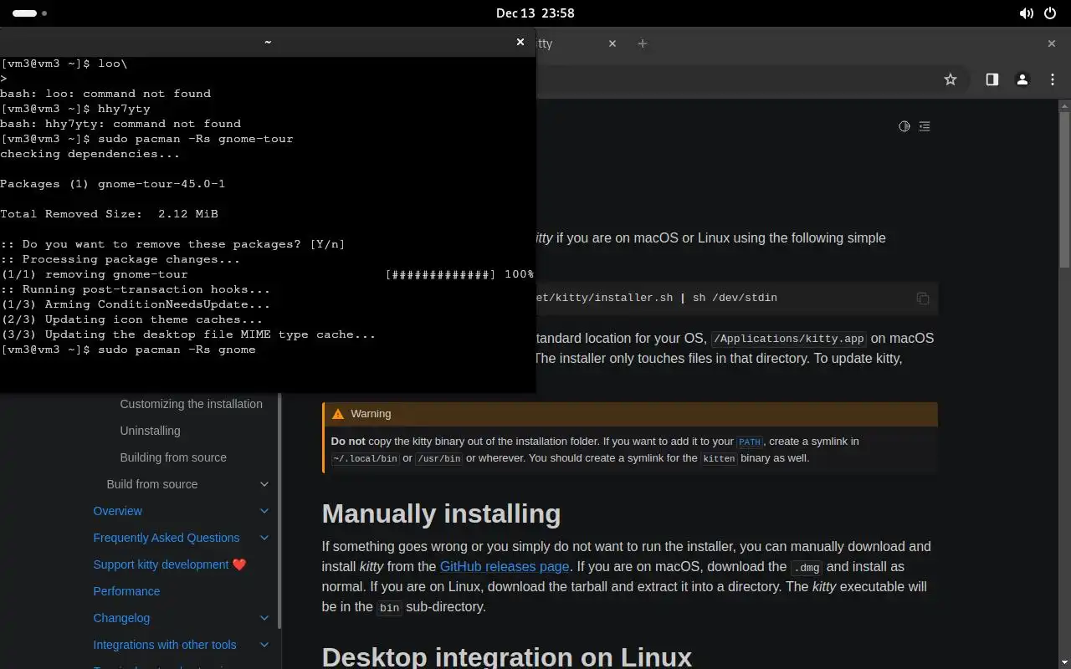Open the system volume indicator
Screen dimensions: 1071x669
click(x=1026, y=13)
